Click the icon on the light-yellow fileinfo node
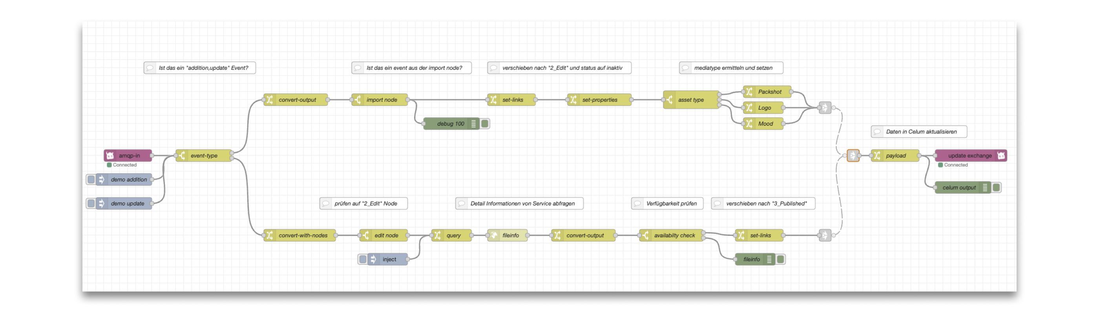 494,235
